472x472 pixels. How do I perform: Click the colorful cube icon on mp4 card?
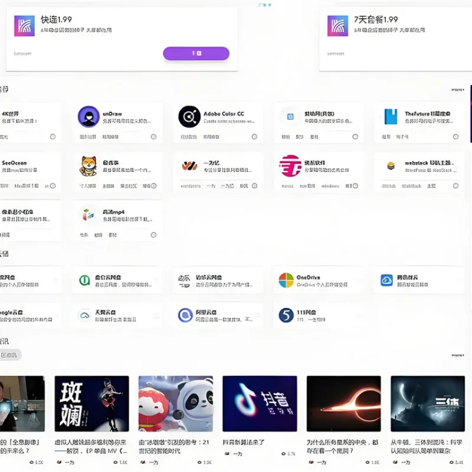(88, 215)
